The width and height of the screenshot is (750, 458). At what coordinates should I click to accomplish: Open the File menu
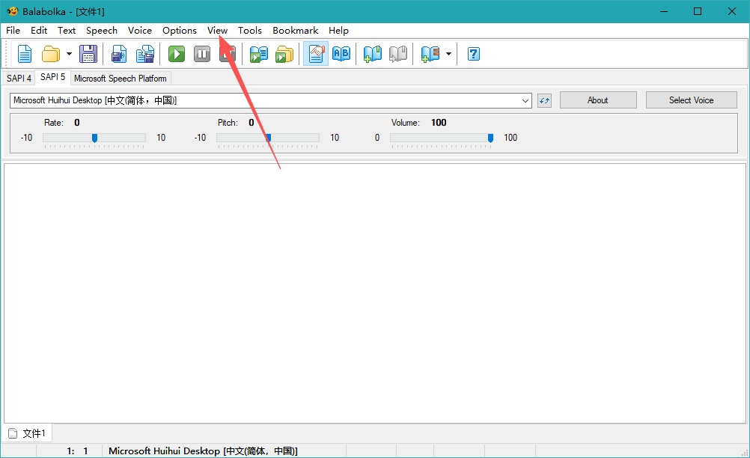[x=13, y=31]
